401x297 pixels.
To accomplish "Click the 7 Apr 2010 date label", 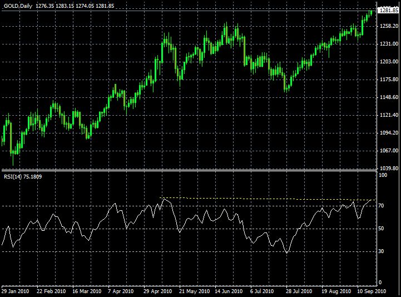I will [122, 291].
